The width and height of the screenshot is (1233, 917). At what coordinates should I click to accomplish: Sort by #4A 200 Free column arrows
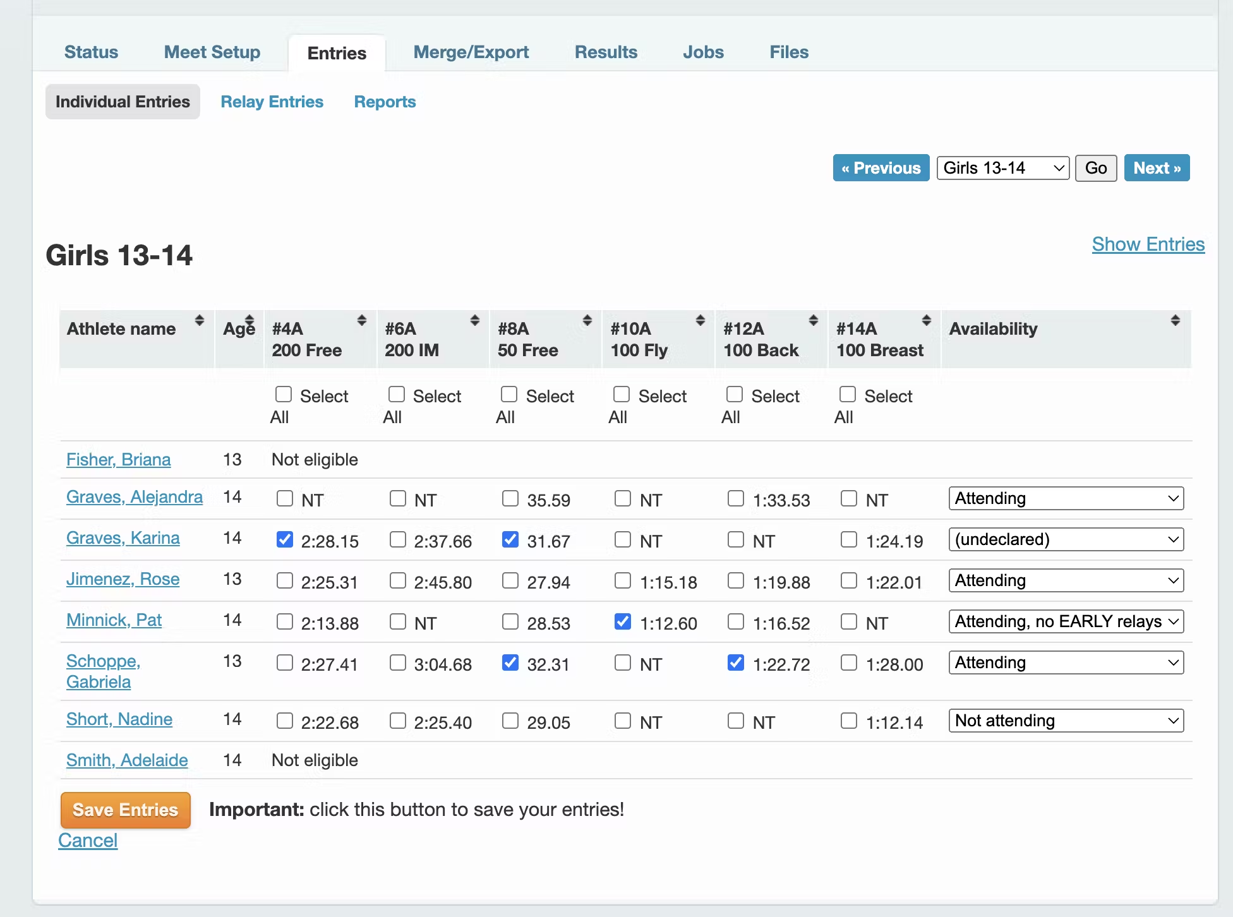[362, 320]
